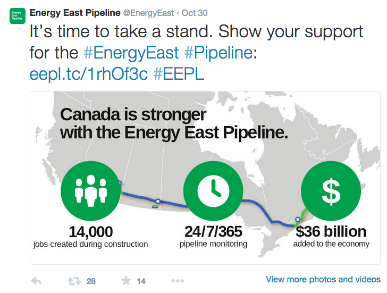Open the #EnergyEast hashtag

(131, 53)
